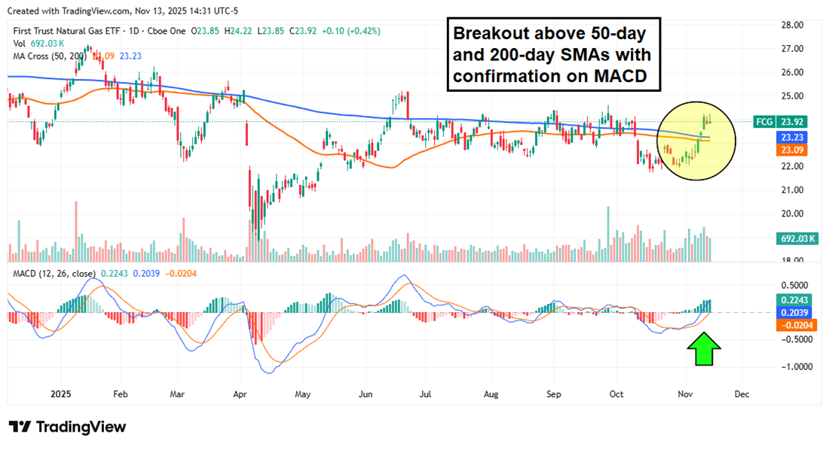Select the yellow circle highlight on the chart
The height and width of the screenshot is (449, 829).
pyautogui.click(x=696, y=140)
